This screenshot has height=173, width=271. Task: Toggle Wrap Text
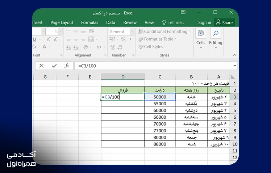point(91,31)
